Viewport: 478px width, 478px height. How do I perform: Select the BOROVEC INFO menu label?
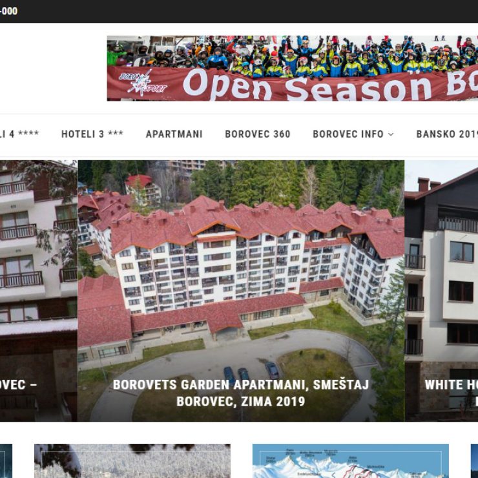click(x=348, y=134)
